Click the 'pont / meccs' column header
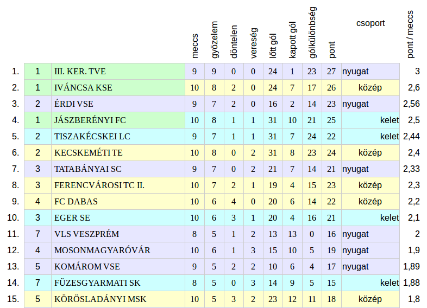 pos(410,34)
